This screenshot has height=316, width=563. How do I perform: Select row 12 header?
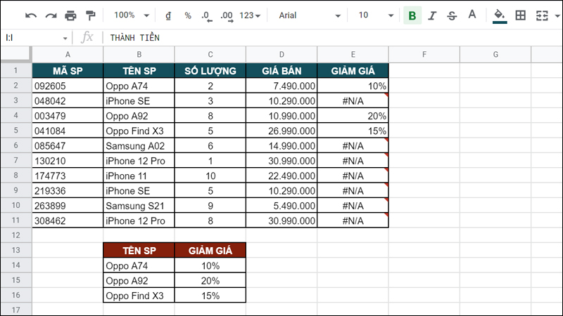point(15,235)
